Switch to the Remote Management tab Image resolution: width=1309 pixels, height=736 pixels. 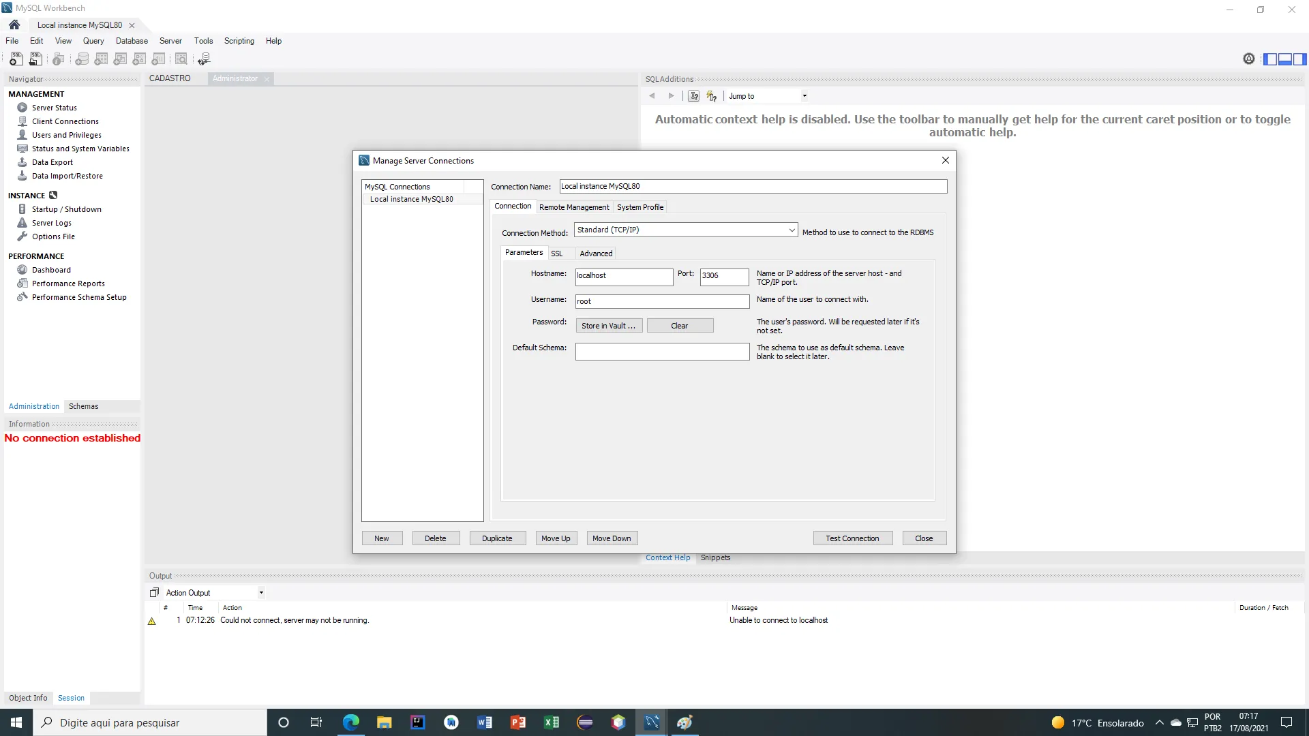[573, 207]
